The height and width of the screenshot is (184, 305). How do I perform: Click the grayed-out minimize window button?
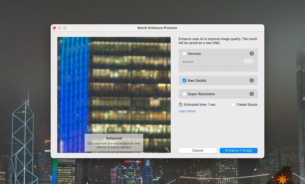(x=60, y=28)
